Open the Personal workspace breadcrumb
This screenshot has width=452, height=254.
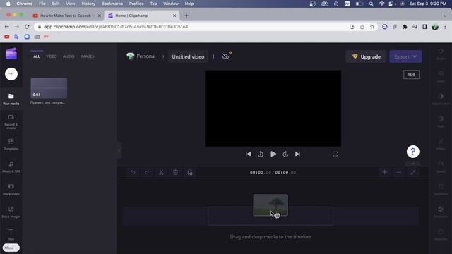click(141, 56)
